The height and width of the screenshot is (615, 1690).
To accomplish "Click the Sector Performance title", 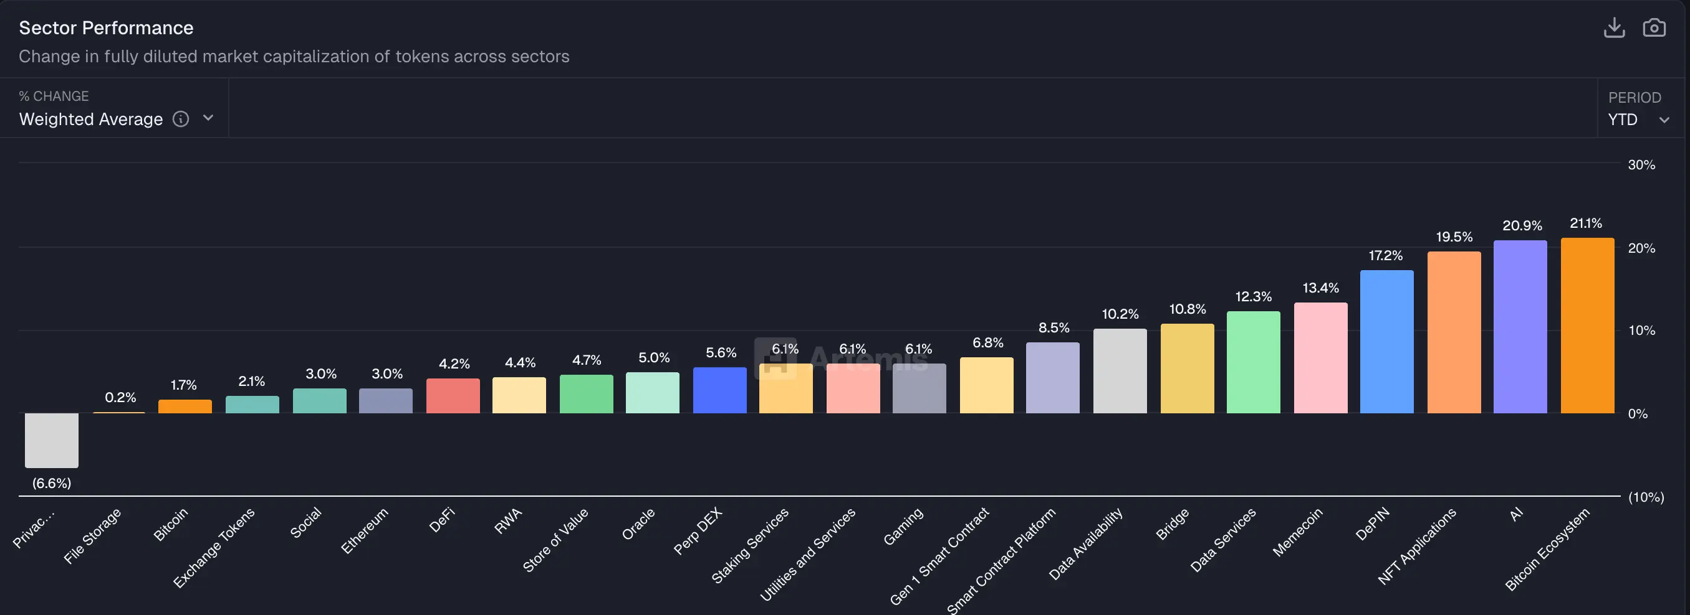I will (106, 27).
